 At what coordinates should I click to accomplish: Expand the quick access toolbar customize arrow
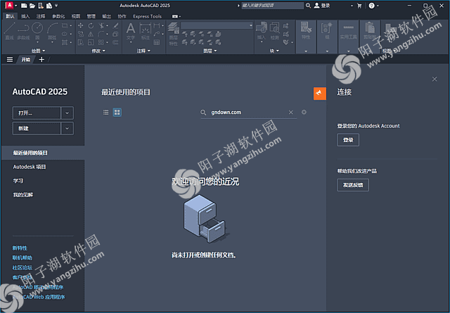pos(56,6)
